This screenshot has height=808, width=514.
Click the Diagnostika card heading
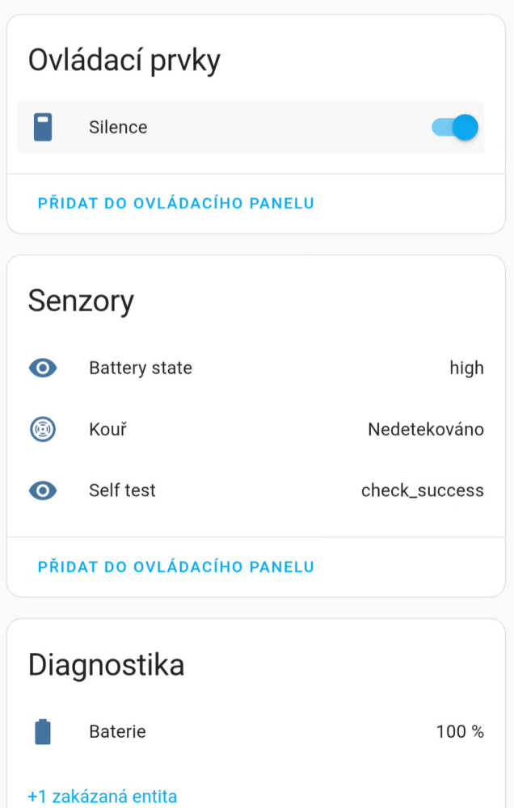[x=106, y=665]
